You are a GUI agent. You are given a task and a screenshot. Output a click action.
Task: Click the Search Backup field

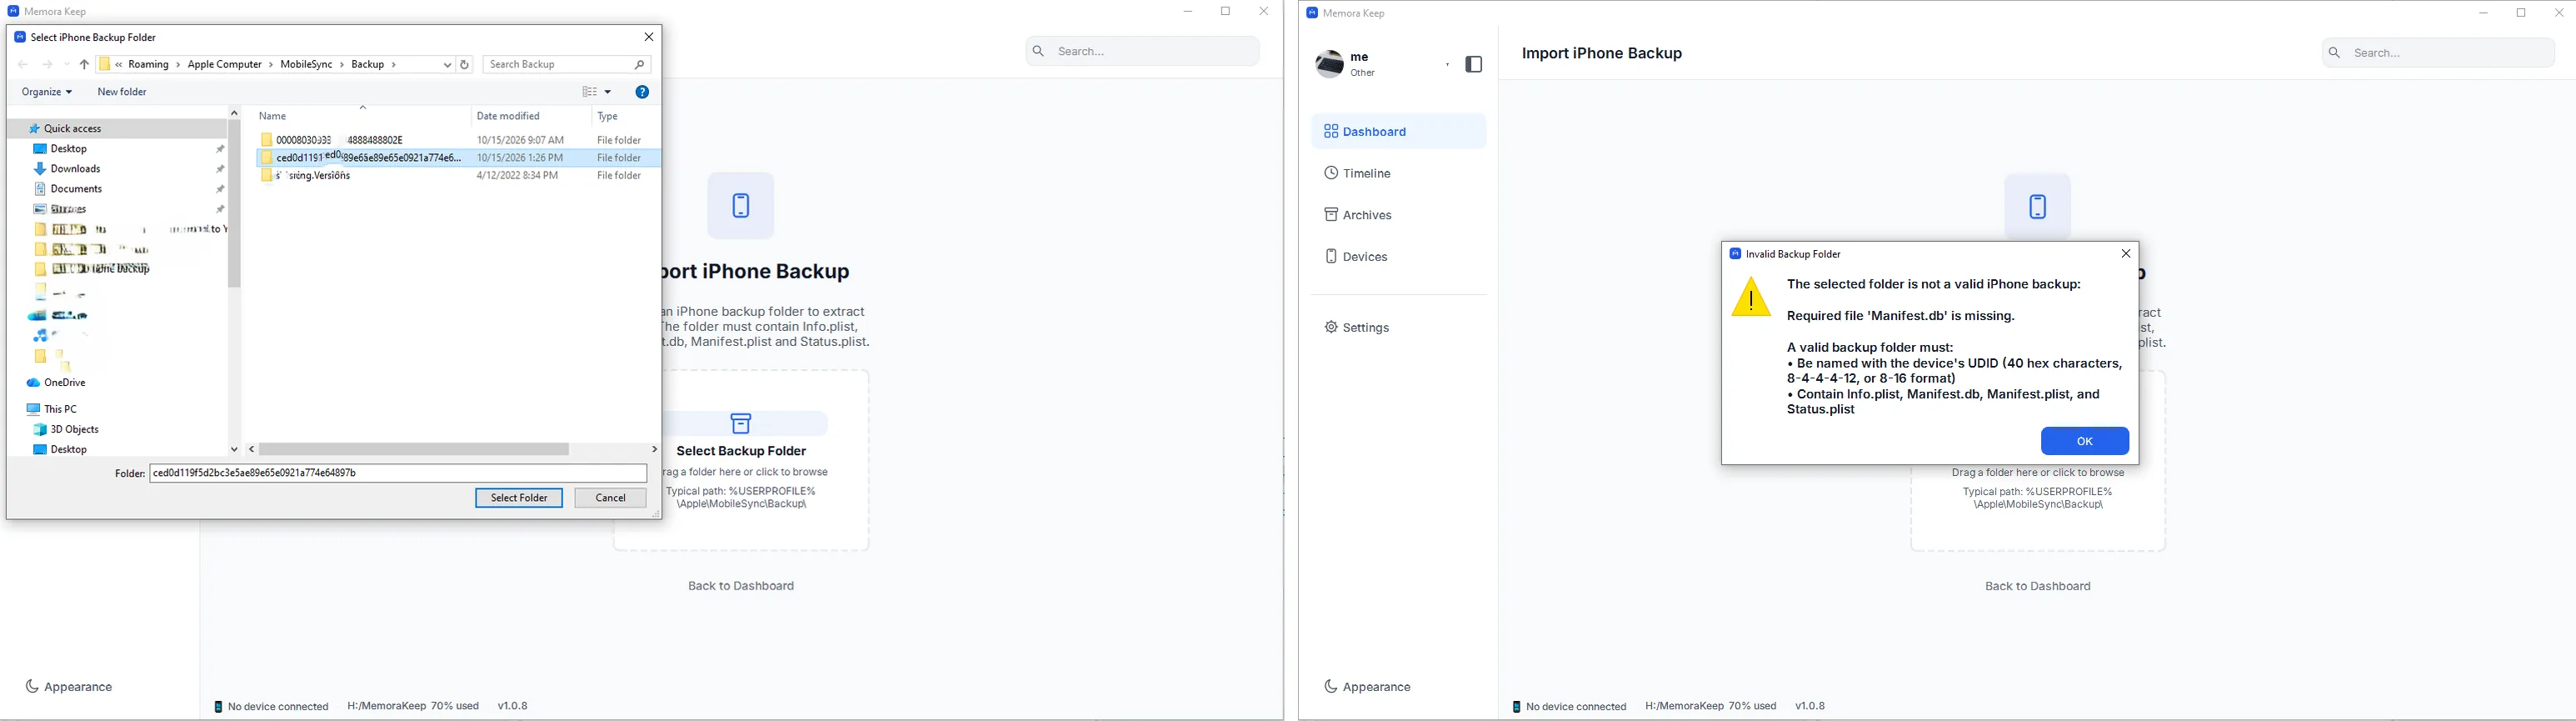pos(567,65)
